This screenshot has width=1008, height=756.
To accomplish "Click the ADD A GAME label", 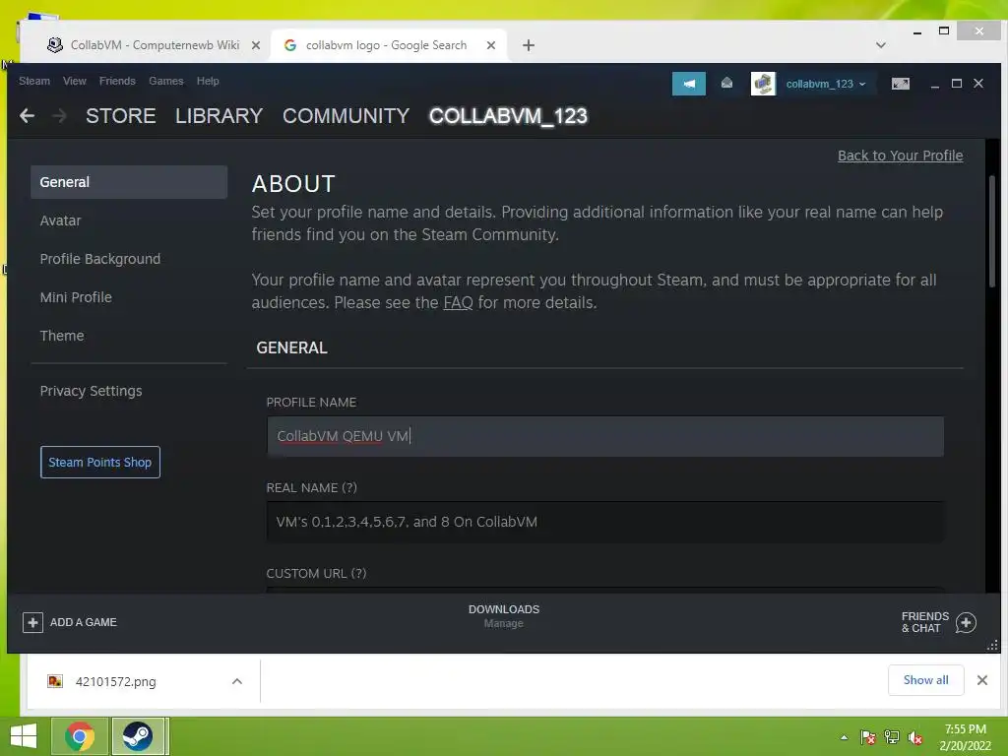I will coord(84,622).
